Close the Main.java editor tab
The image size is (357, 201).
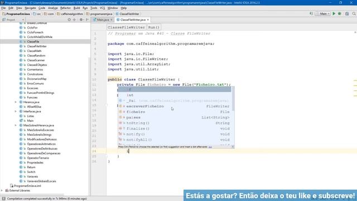coord(112,20)
